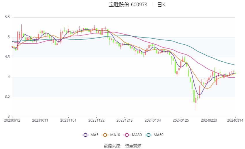Click the 恒生聚源 data source text
Image resolution: width=245 pixels, height=149 pixels.
[x=133, y=146]
